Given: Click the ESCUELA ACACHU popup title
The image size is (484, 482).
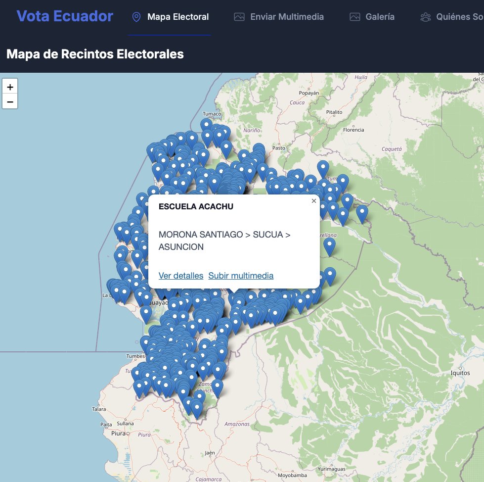Looking at the screenshot, I should 196,206.
